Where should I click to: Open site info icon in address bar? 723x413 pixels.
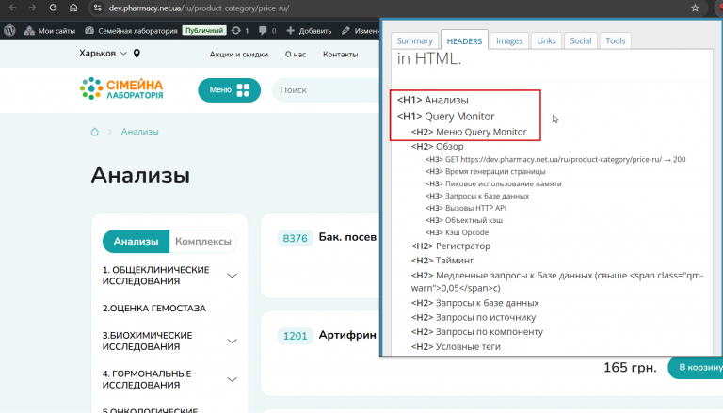(97, 8)
